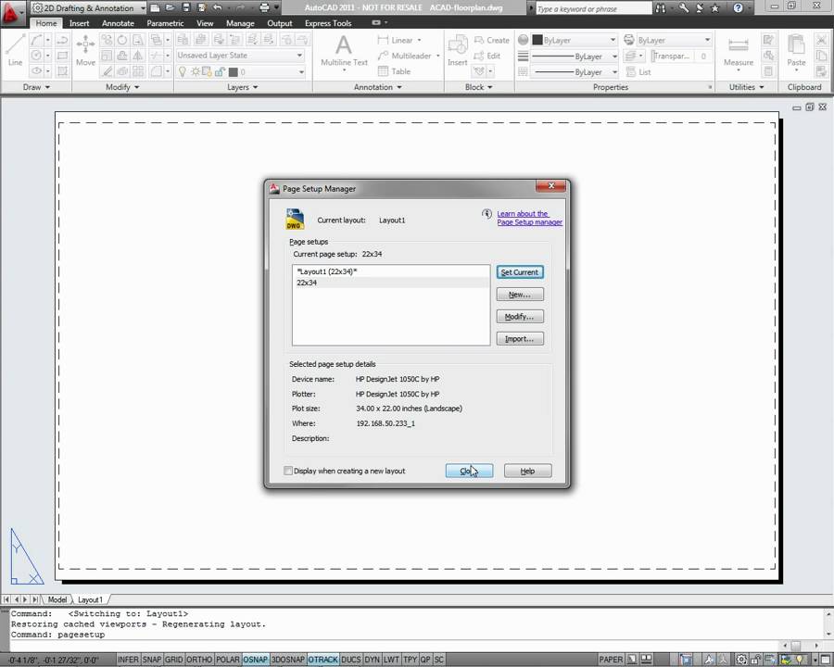Select the 22x34 page setup entry
Viewport: 834px width, 667px height.
click(391, 283)
